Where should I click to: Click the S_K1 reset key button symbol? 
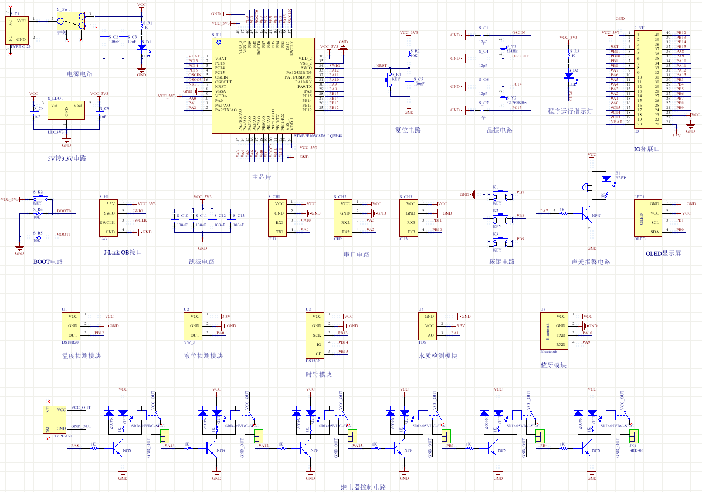(389, 80)
